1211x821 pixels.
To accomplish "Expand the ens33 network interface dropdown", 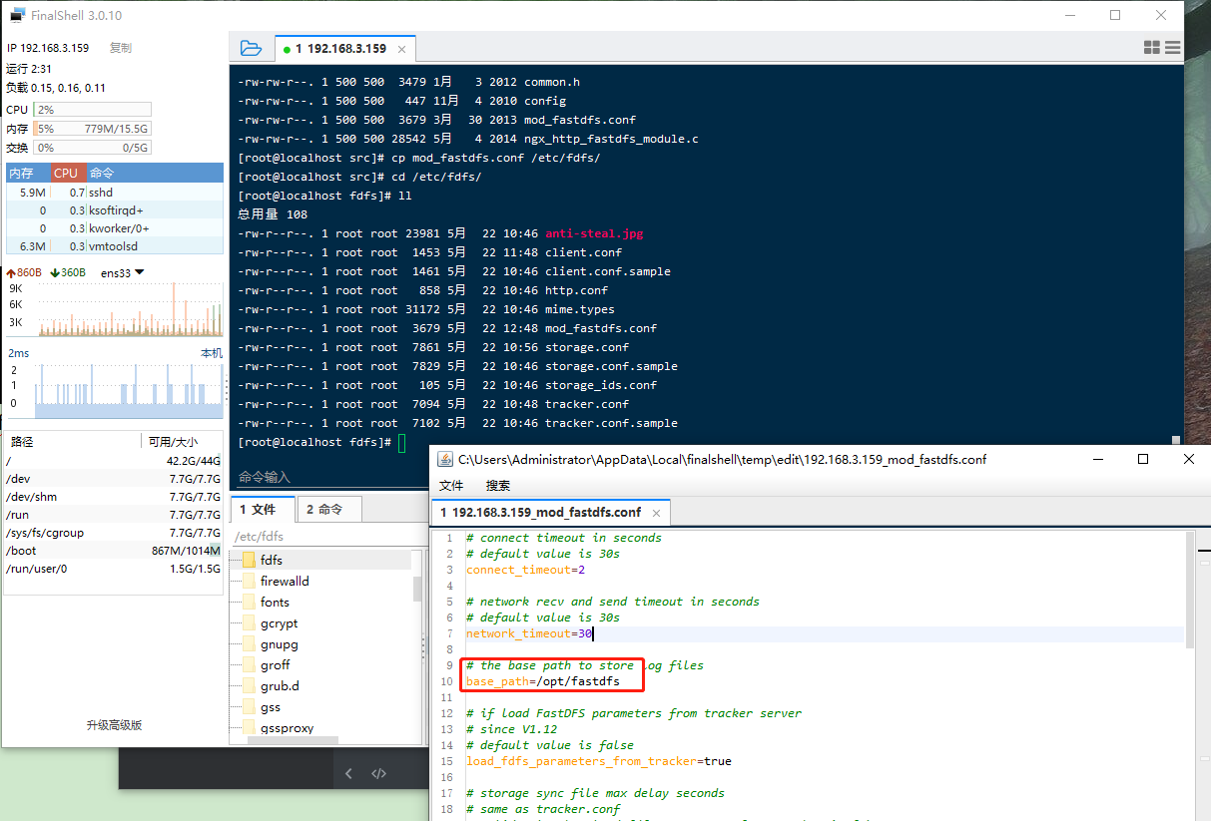I will coord(139,272).
